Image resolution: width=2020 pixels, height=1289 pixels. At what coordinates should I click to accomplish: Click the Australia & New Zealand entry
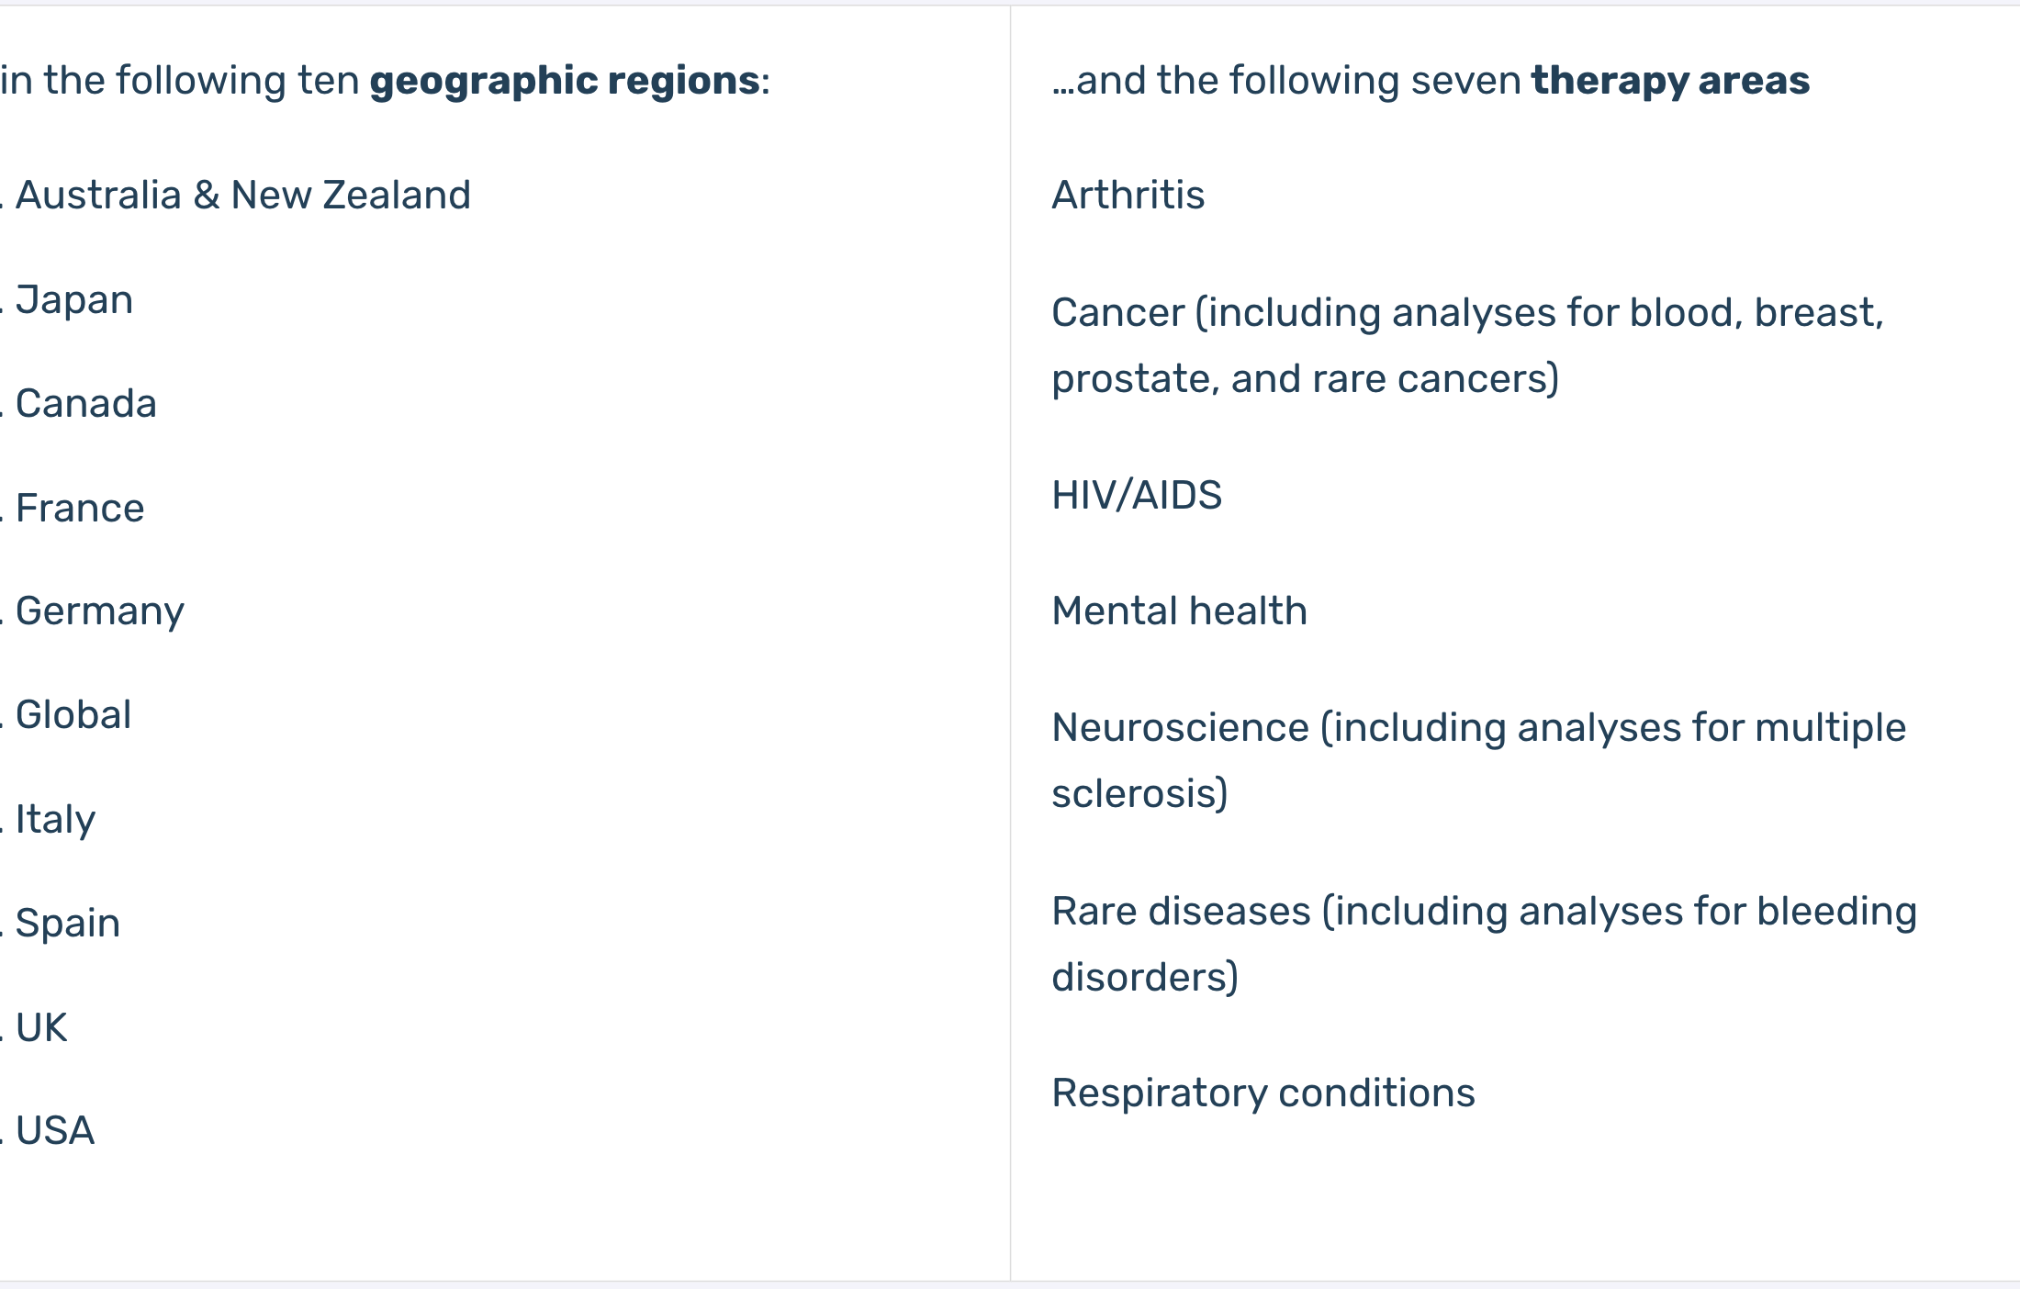coord(243,195)
